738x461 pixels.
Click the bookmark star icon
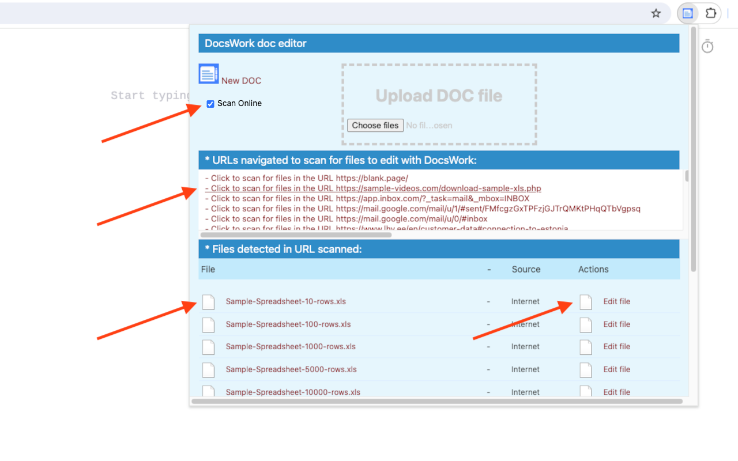point(656,13)
